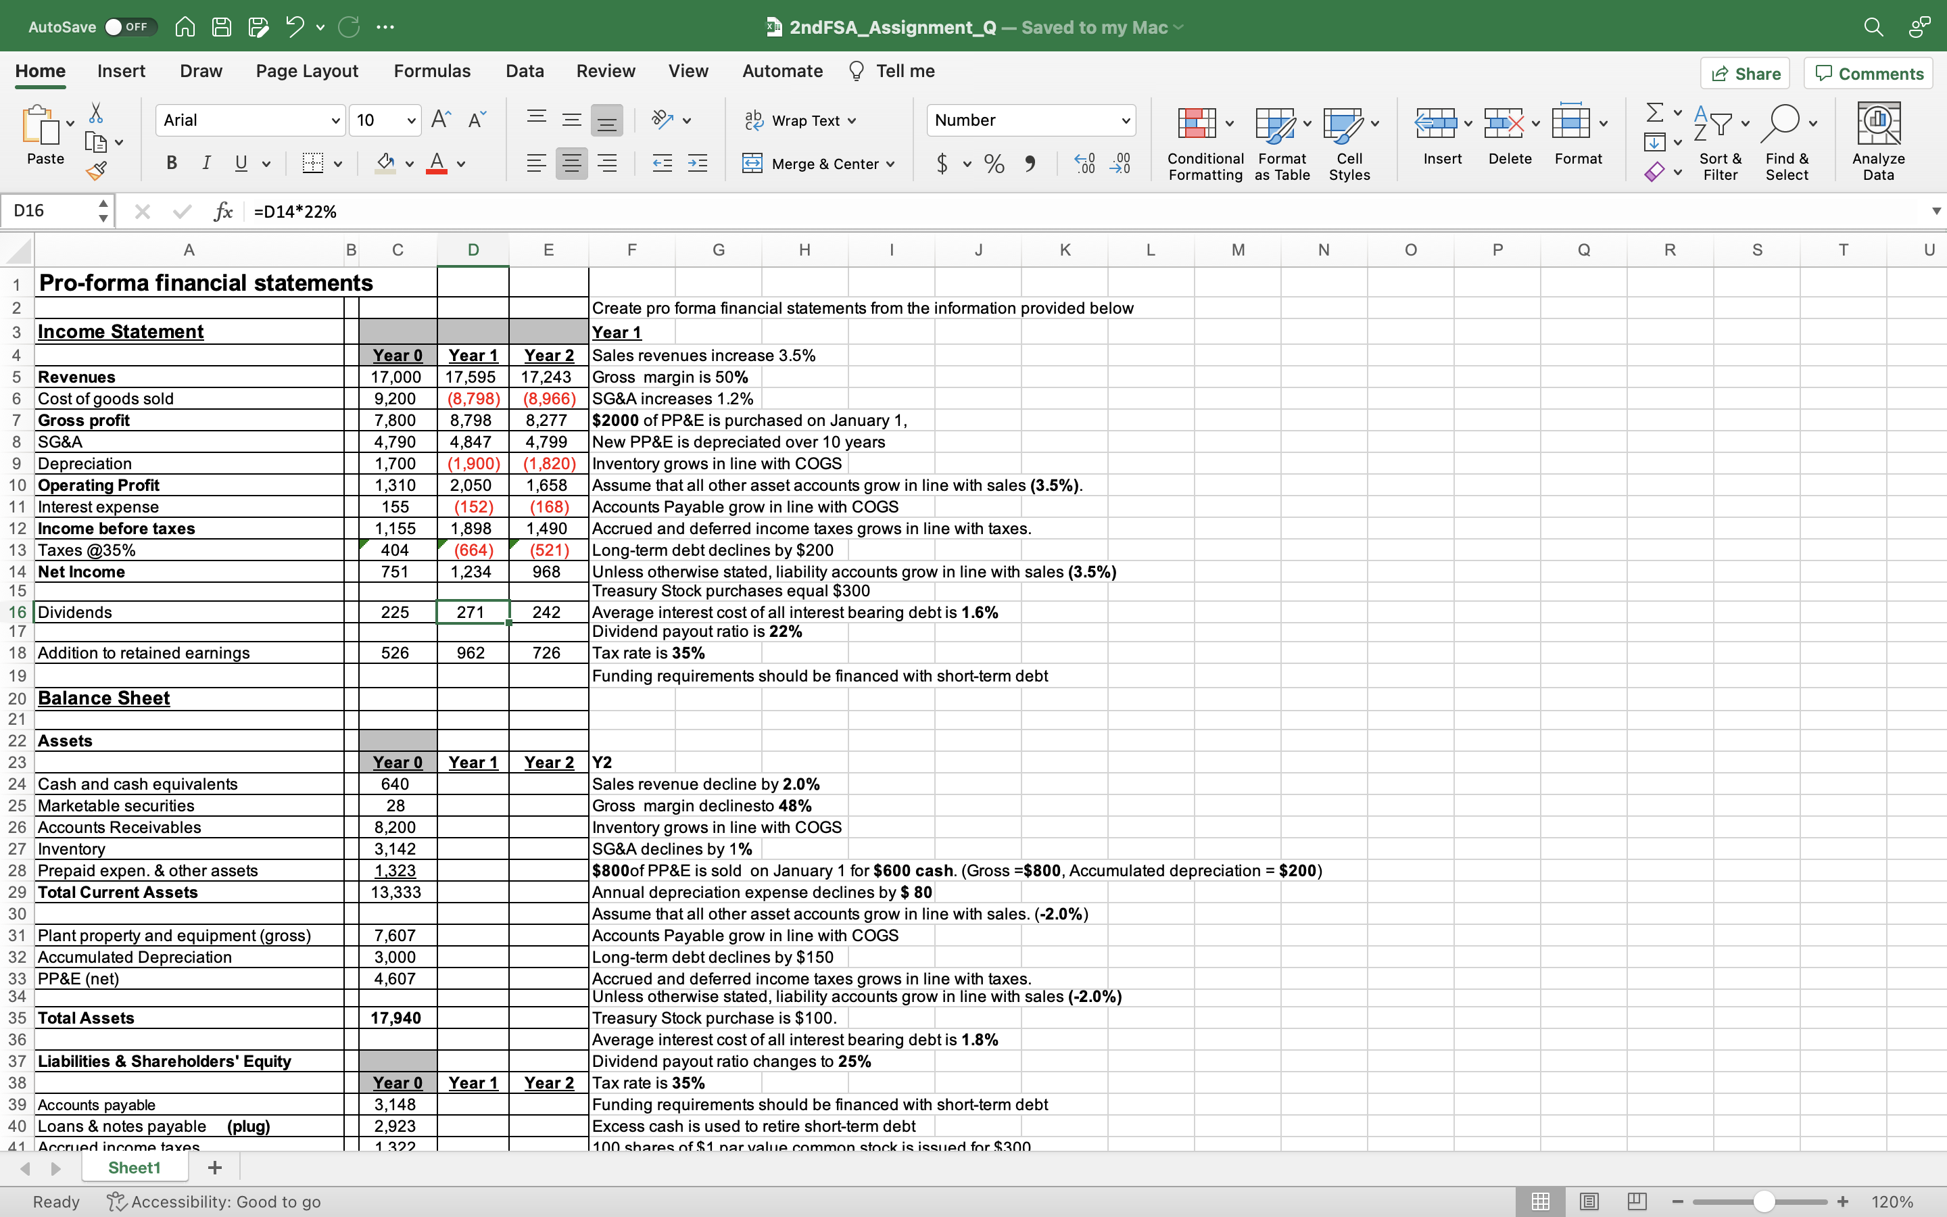1947x1217 pixels.
Task: Click the AutoSum sigma icon
Action: (1654, 112)
